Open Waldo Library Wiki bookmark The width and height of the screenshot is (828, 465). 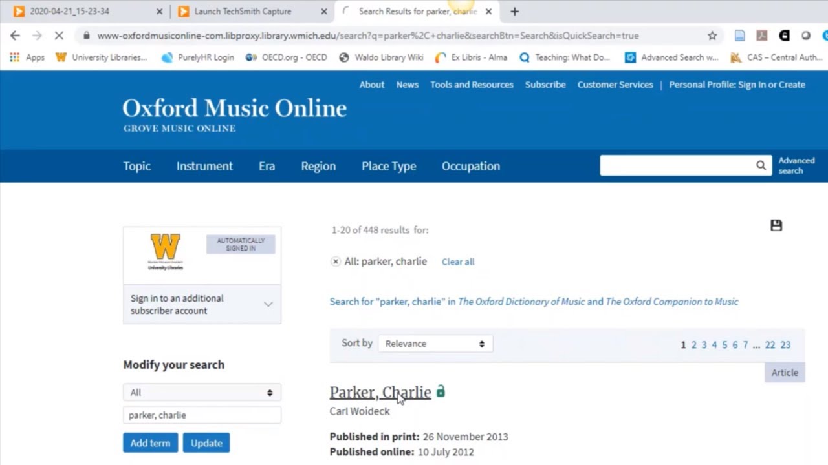click(x=381, y=57)
